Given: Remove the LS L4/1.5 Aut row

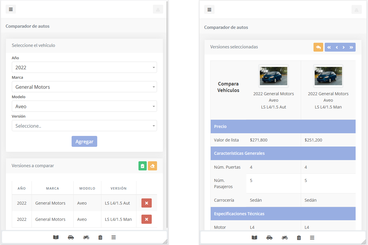Looking at the screenshot, I should 146,203.
